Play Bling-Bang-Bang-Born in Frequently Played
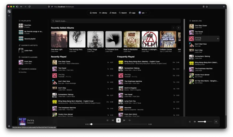233x137 pixels. click(149, 62)
